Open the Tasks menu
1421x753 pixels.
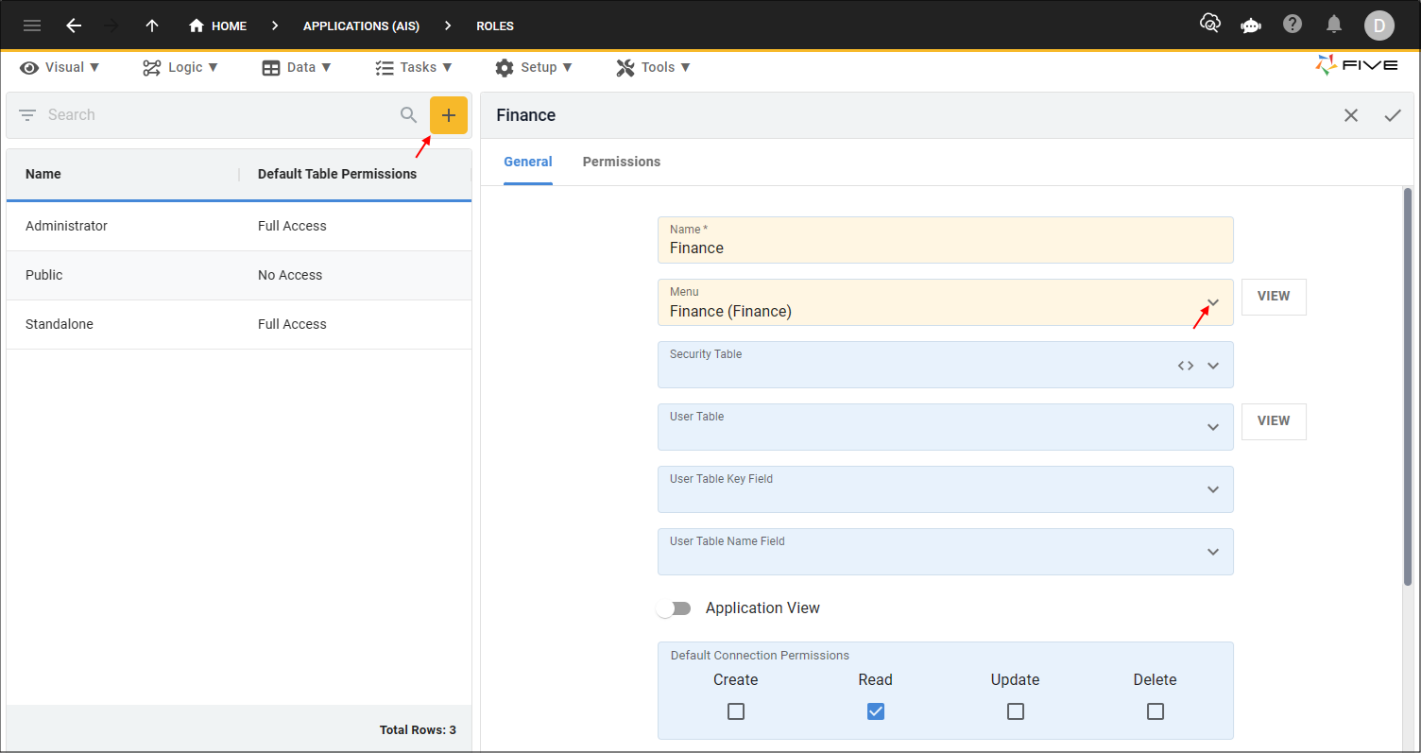tap(414, 67)
